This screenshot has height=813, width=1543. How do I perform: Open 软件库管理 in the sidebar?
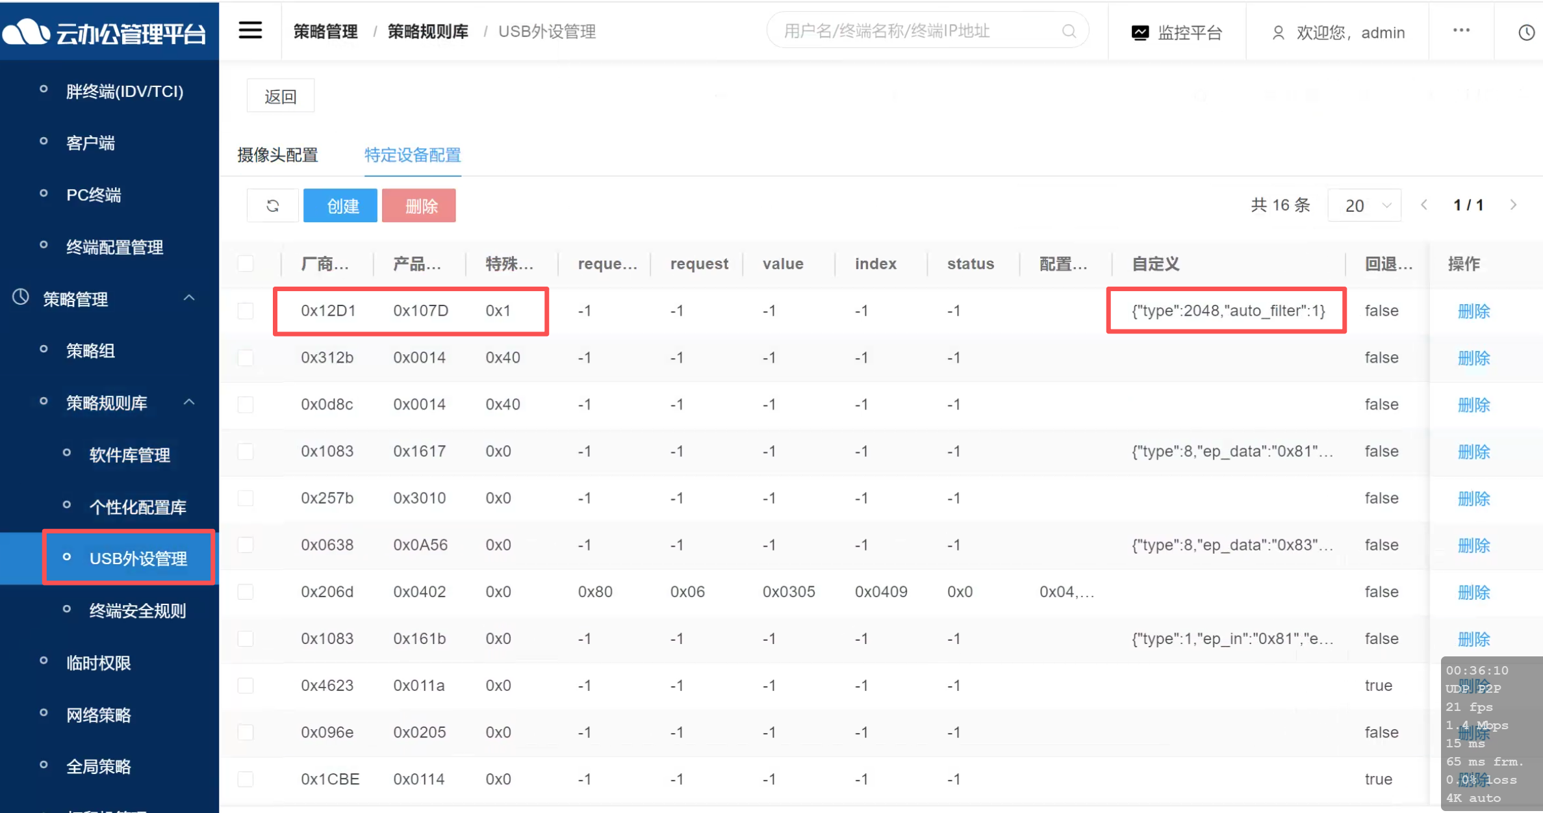[x=130, y=455]
